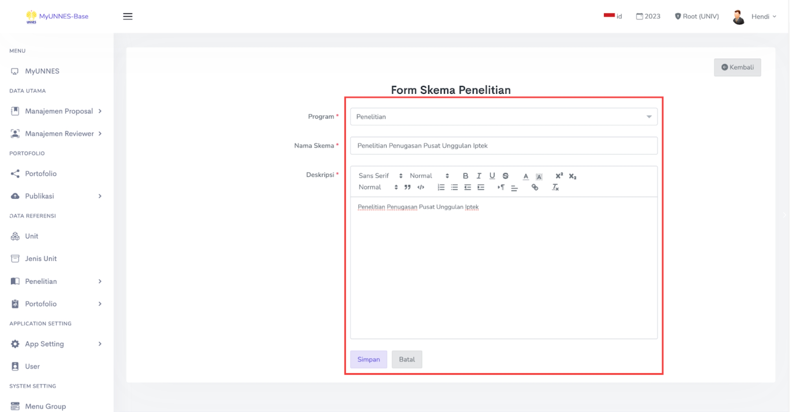Insert a link using the chain icon
The image size is (790, 412).
click(535, 187)
